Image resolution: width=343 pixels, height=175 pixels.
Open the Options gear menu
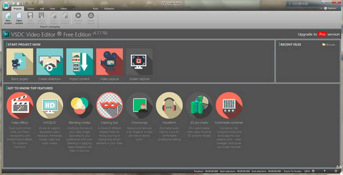pos(330,8)
